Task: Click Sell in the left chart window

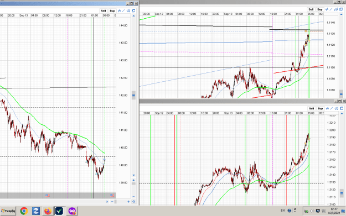Action: (x=104, y=11)
